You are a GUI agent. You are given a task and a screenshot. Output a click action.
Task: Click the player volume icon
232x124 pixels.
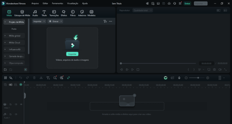pos(220,69)
